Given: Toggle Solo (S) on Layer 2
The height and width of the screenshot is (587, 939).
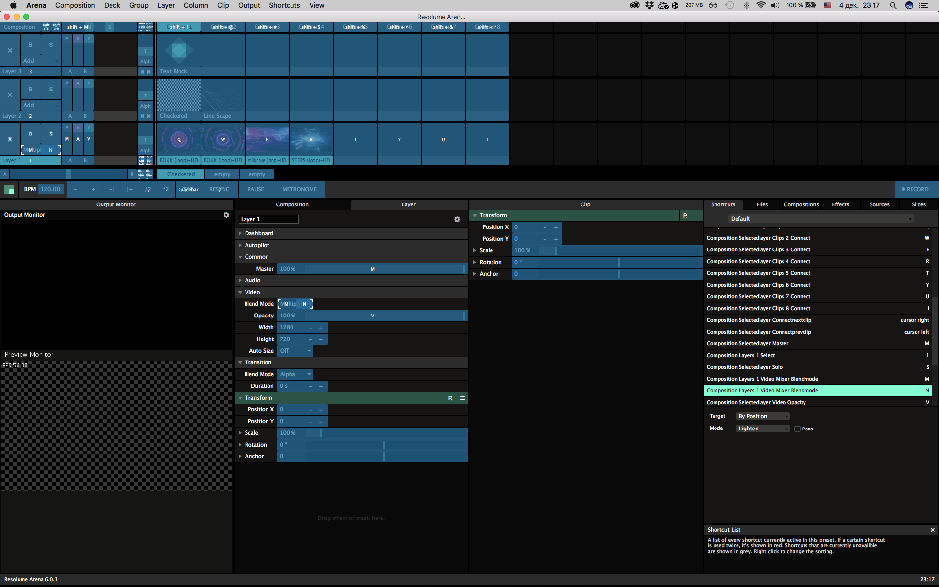Looking at the screenshot, I should click(x=51, y=89).
